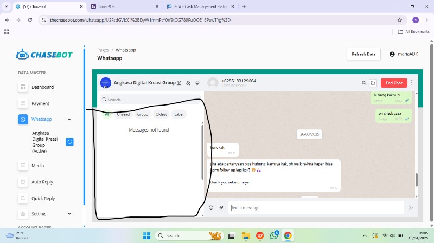This screenshot has height=243, width=434.
Task: Click the End Chat button
Action: click(x=394, y=83)
